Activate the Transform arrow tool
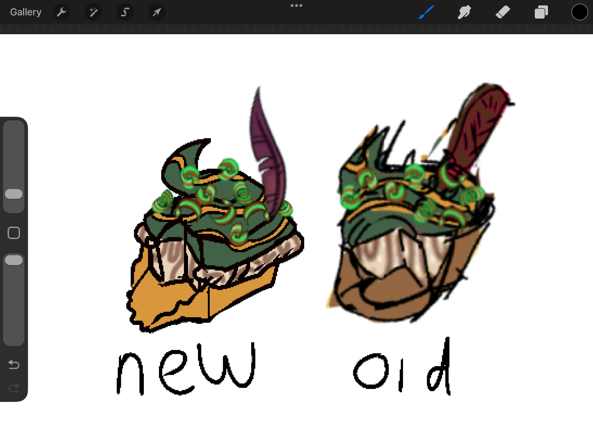Screen dimensions: 593x445 click(157, 12)
